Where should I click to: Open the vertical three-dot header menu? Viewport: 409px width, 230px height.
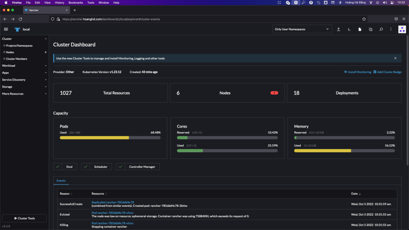[x=391, y=29]
